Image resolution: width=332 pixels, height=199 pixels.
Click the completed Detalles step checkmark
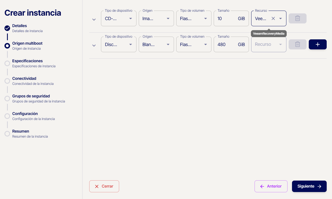(x=7, y=28)
